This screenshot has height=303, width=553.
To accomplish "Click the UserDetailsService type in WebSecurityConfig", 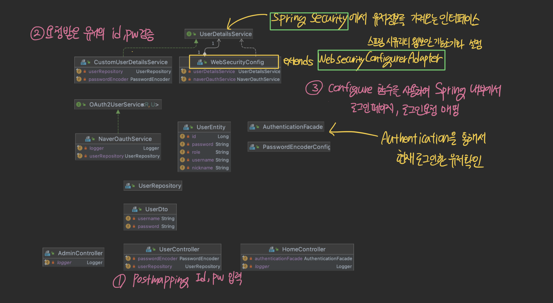I will (259, 71).
